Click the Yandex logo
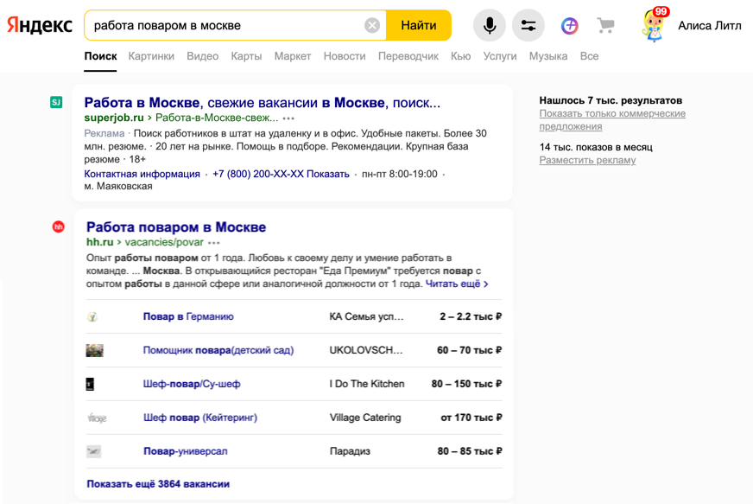 pos(40,26)
